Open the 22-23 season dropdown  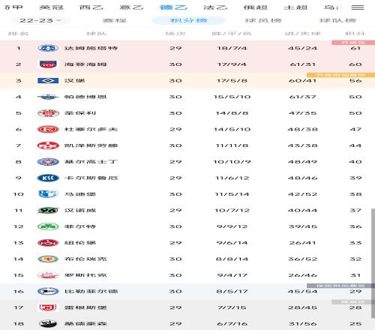point(40,20)
